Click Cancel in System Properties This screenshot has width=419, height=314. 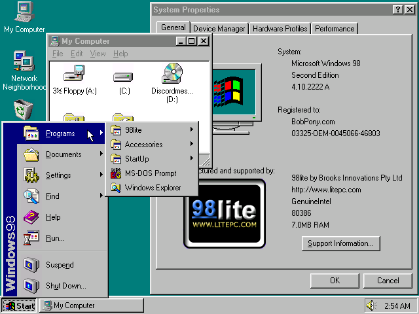[388, 281]
